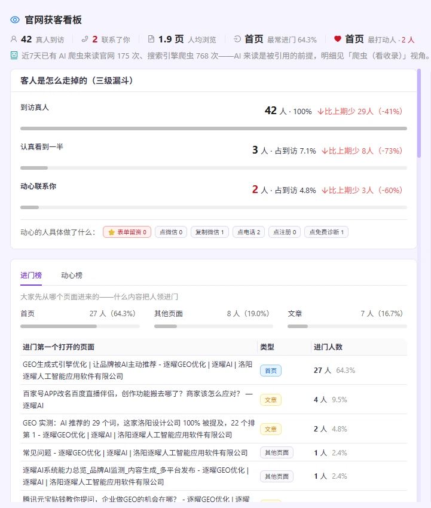The image size is (431, 508).
Task: Click the 人均浏览 label
Action: (202, 40)
